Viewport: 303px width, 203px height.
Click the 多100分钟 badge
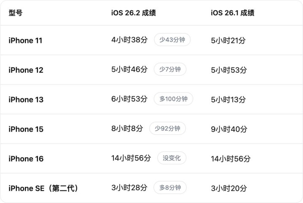(x=173, y=99)
